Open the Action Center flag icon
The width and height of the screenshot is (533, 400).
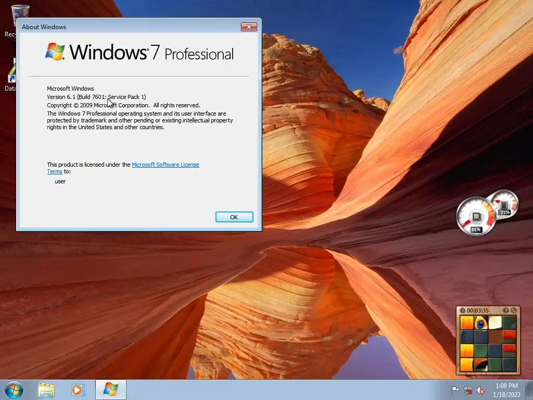(x=455, y=390)
